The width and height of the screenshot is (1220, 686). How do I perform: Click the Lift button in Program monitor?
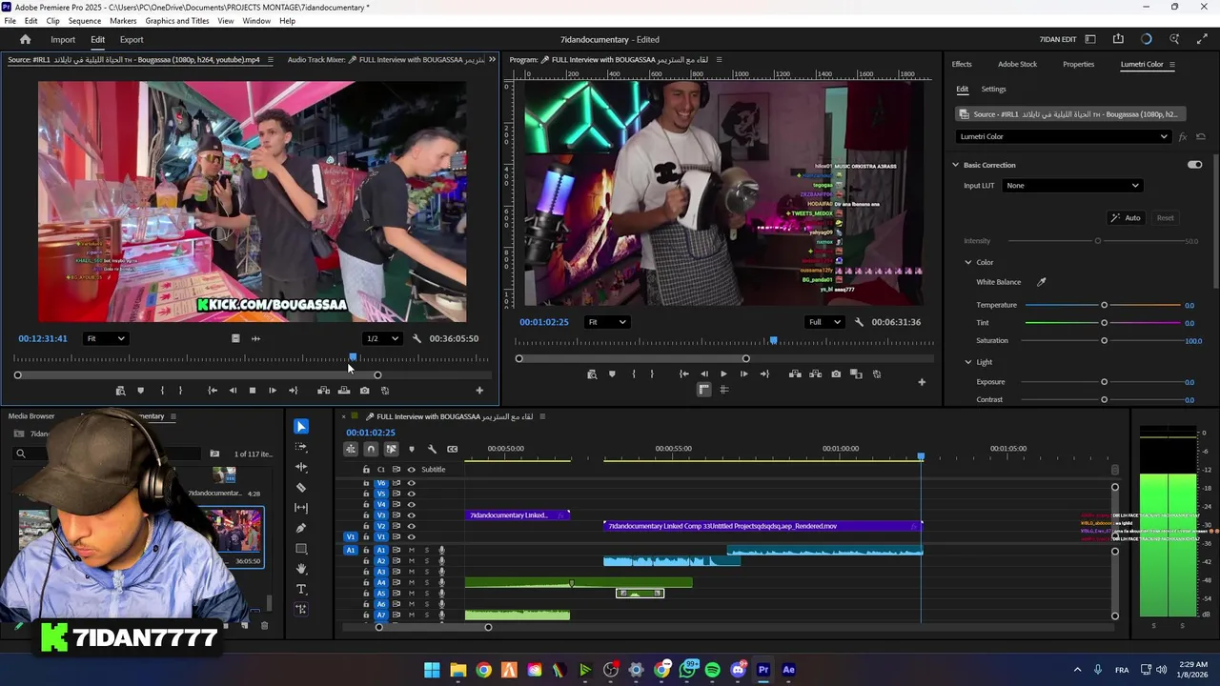pos(795,374)
